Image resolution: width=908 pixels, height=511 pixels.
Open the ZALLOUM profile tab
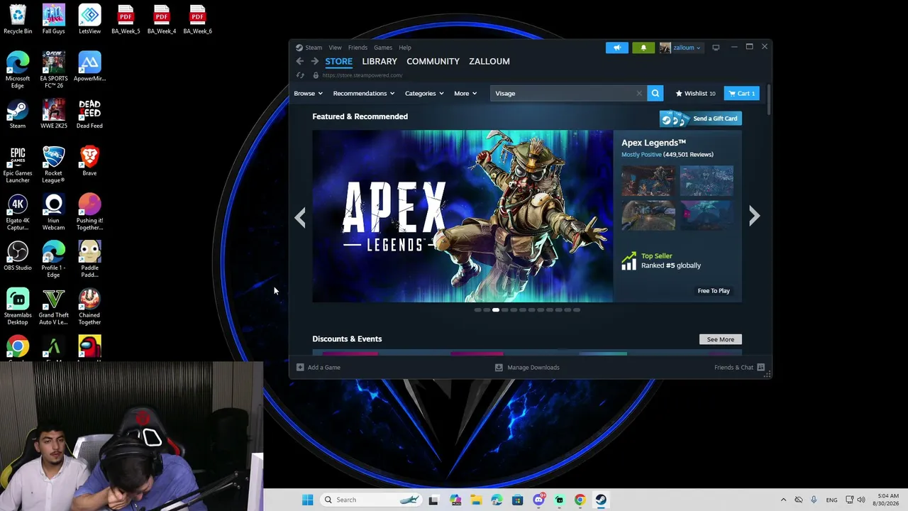click(489, 62)
